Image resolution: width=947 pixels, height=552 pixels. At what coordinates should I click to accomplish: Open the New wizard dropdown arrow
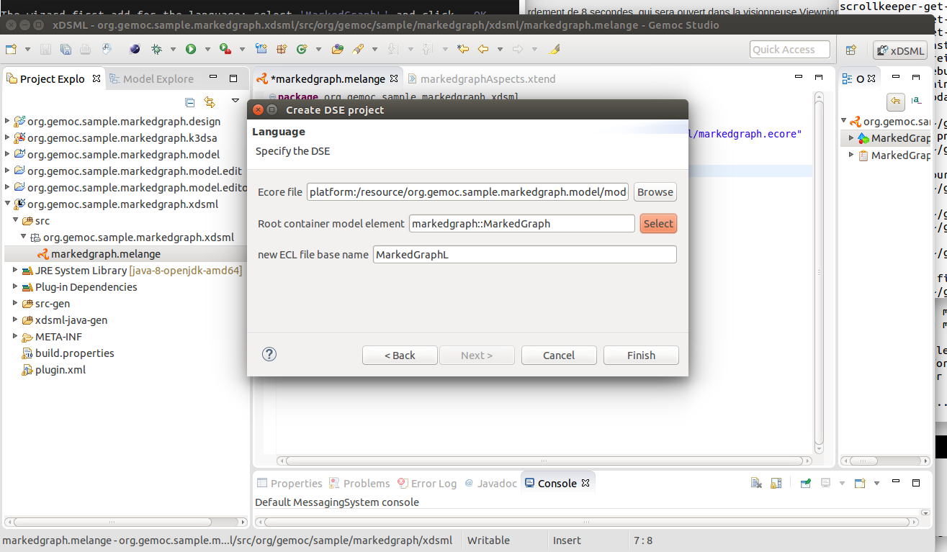click(27, 50)
